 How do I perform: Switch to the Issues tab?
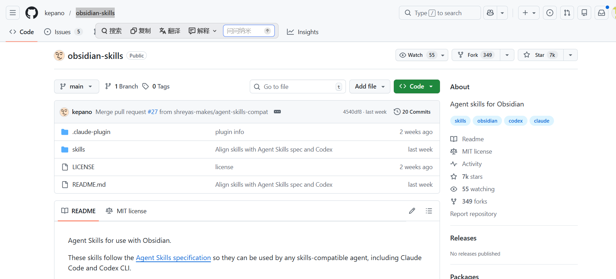[63, 32]
